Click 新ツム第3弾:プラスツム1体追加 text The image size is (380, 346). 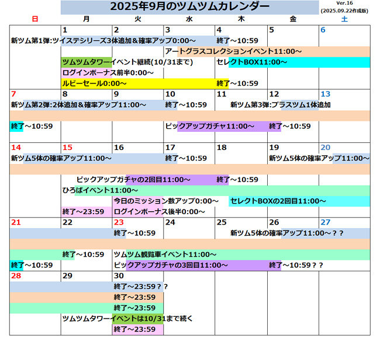[x=281, y=105]
